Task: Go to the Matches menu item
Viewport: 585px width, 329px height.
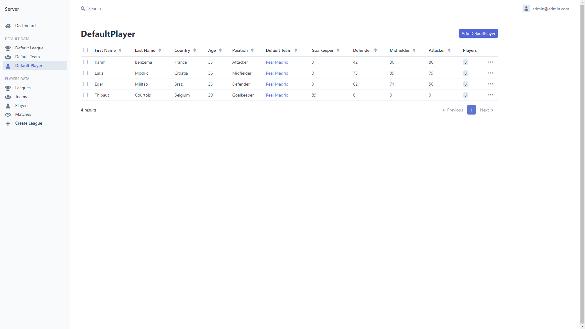Action: tap(35, 115)
